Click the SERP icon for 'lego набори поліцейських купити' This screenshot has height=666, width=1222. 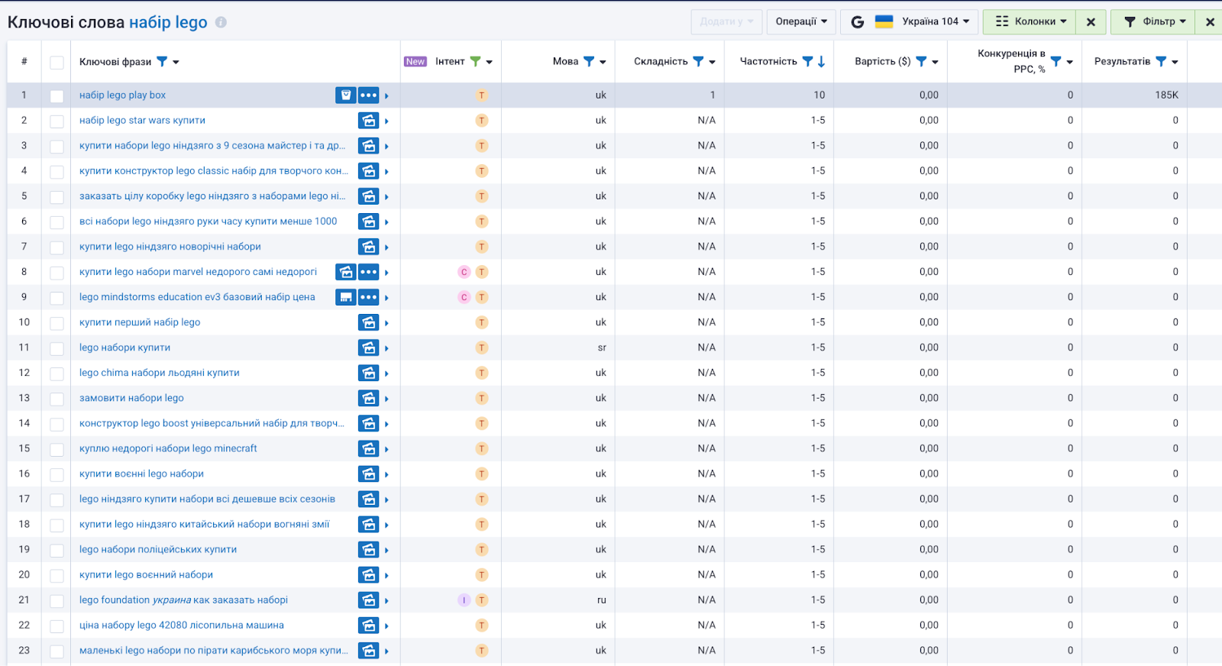click(x=369, y=550)
